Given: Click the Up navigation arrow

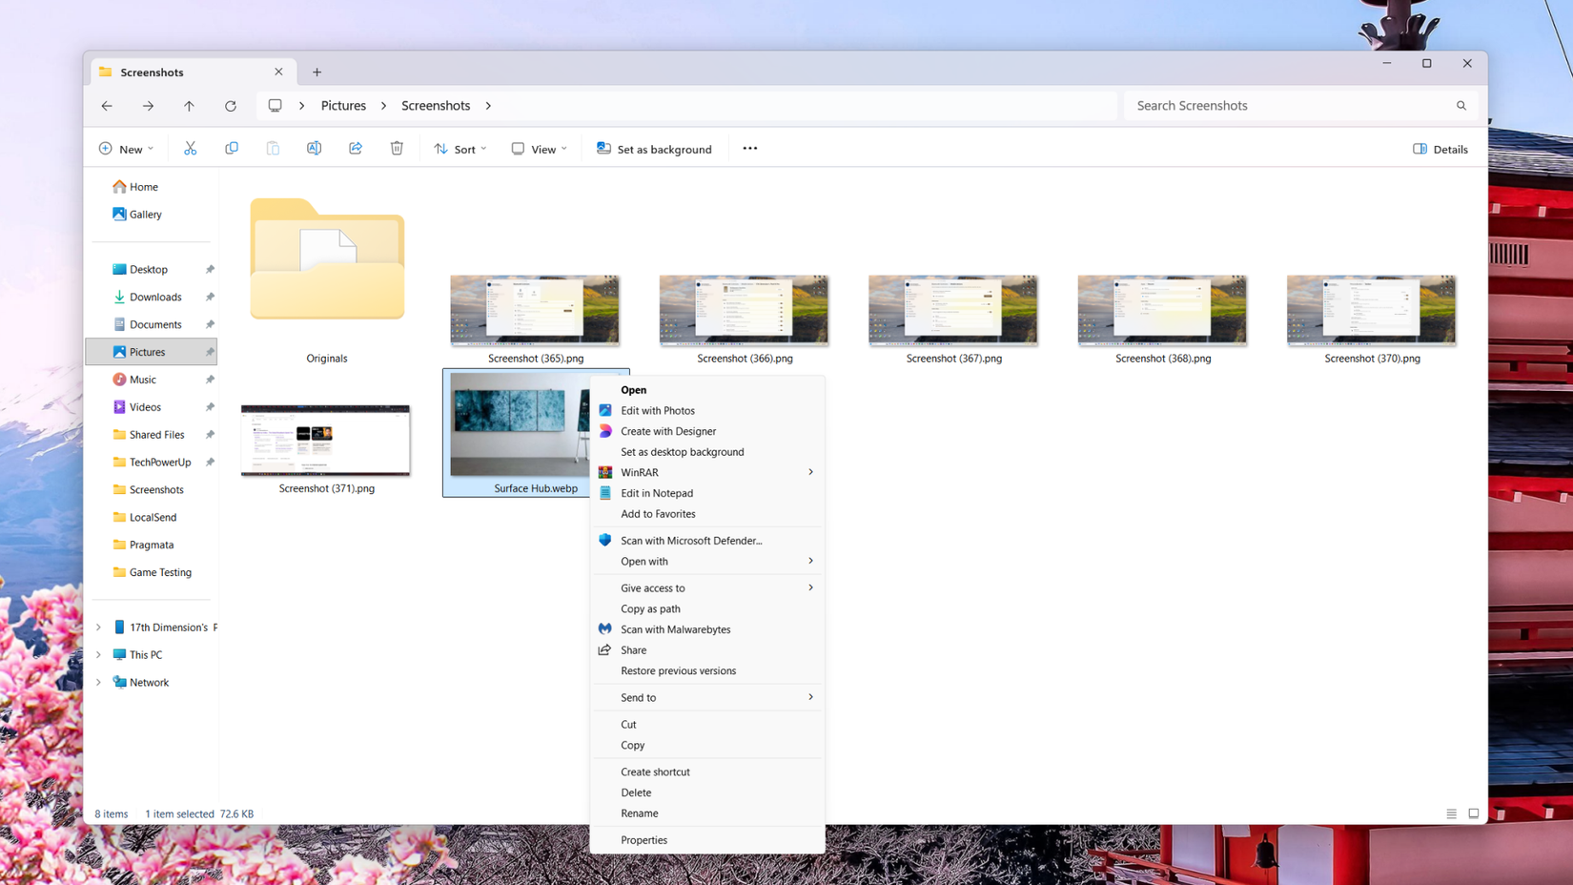Looking at the screenshot, I should pyautogui.click(x=189, y=106).
